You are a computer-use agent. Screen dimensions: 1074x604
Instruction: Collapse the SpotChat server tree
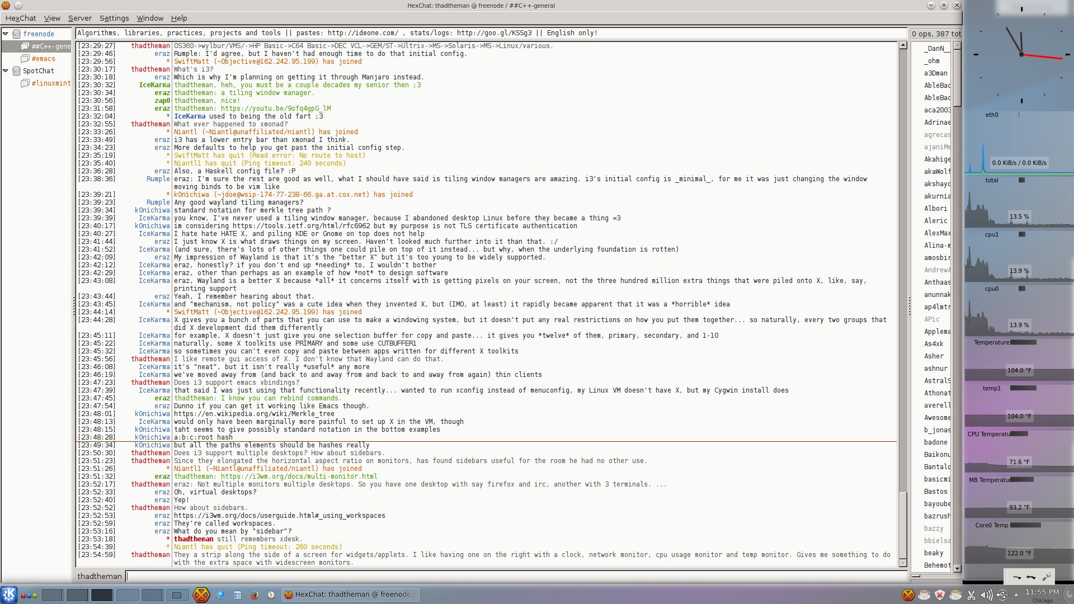6,71
